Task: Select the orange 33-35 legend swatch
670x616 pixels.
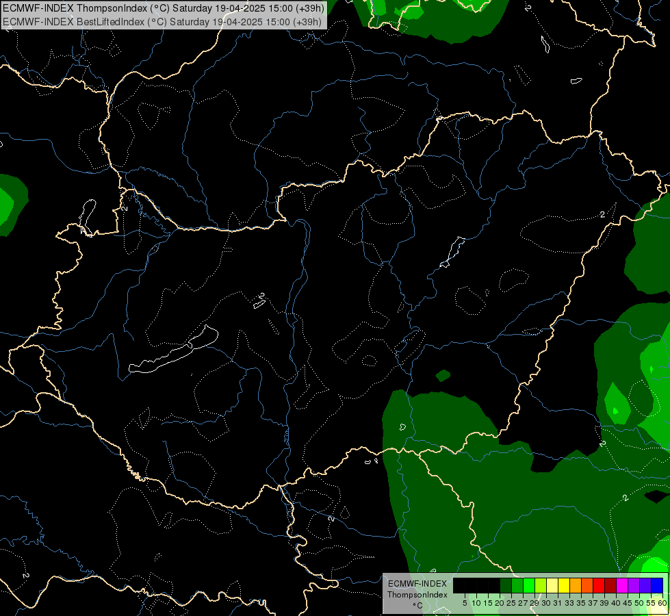Action: 576,586
